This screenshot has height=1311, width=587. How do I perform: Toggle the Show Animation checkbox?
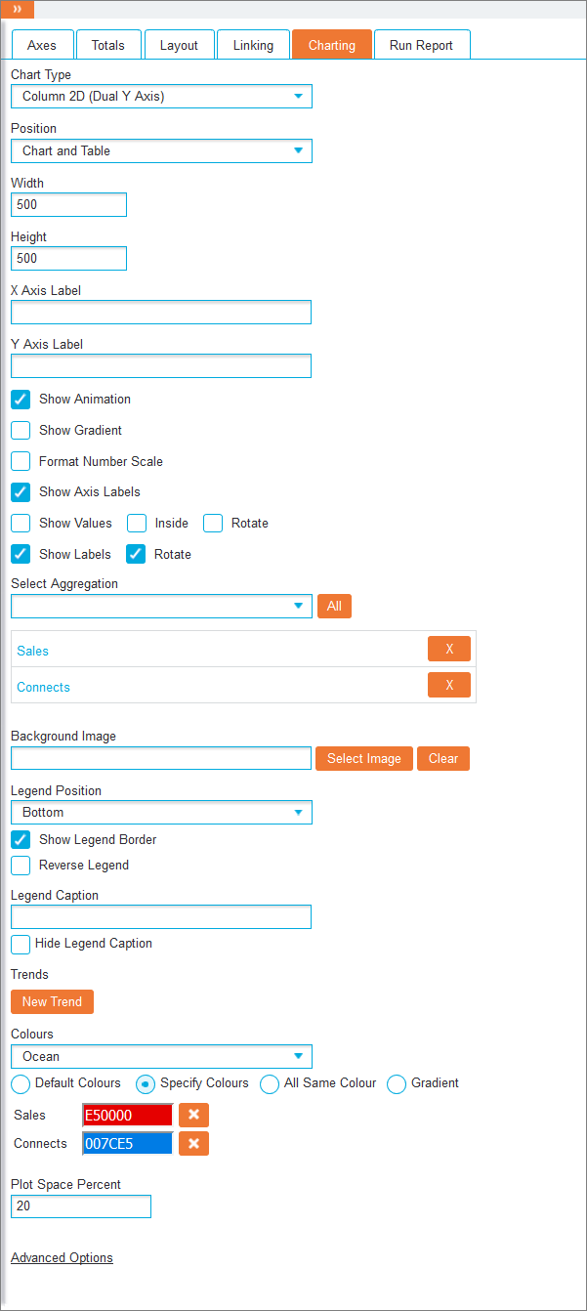click(x=21, y=399)
